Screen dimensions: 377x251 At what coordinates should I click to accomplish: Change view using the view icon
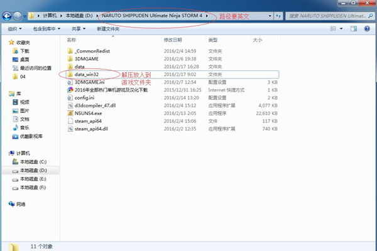pos(333,29)
